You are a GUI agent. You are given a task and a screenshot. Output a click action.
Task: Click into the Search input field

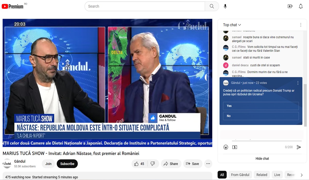145,6
